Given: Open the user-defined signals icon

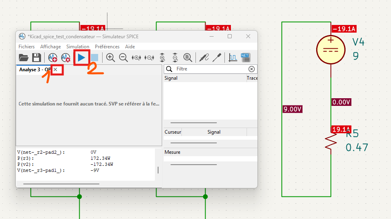Looking at the screenshot, I should pos(233,58).
